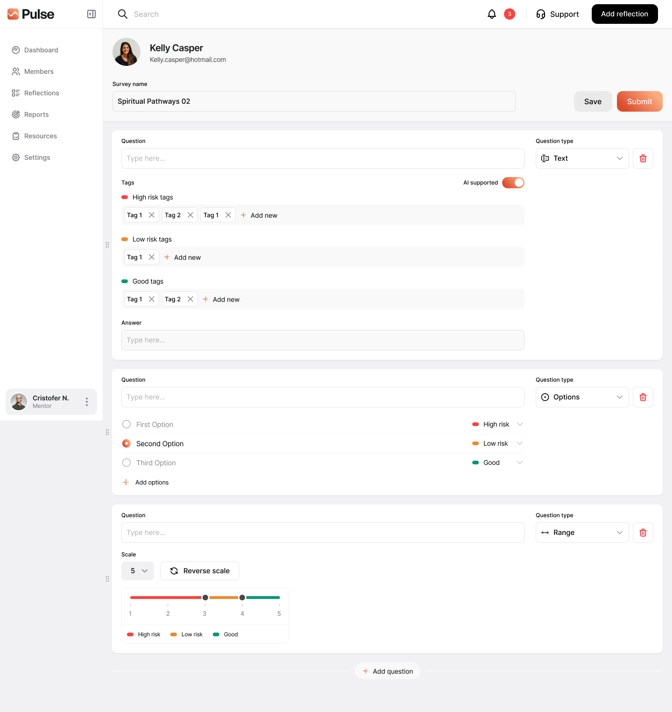Open the Options question type dropdown
The height and width of the screenshot is (712, 672).
coord(582,397)
